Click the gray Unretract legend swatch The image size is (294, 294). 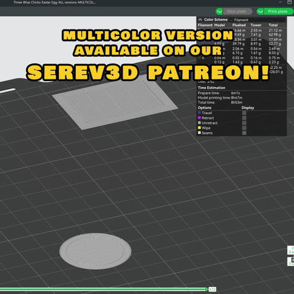[199, 123]
